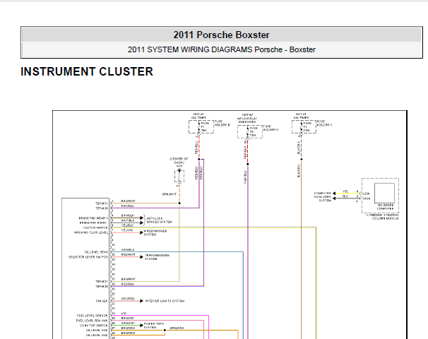Click 'TERM 30' label at pin 2
This screenshot has width=428, height=339.
(102, 208)
